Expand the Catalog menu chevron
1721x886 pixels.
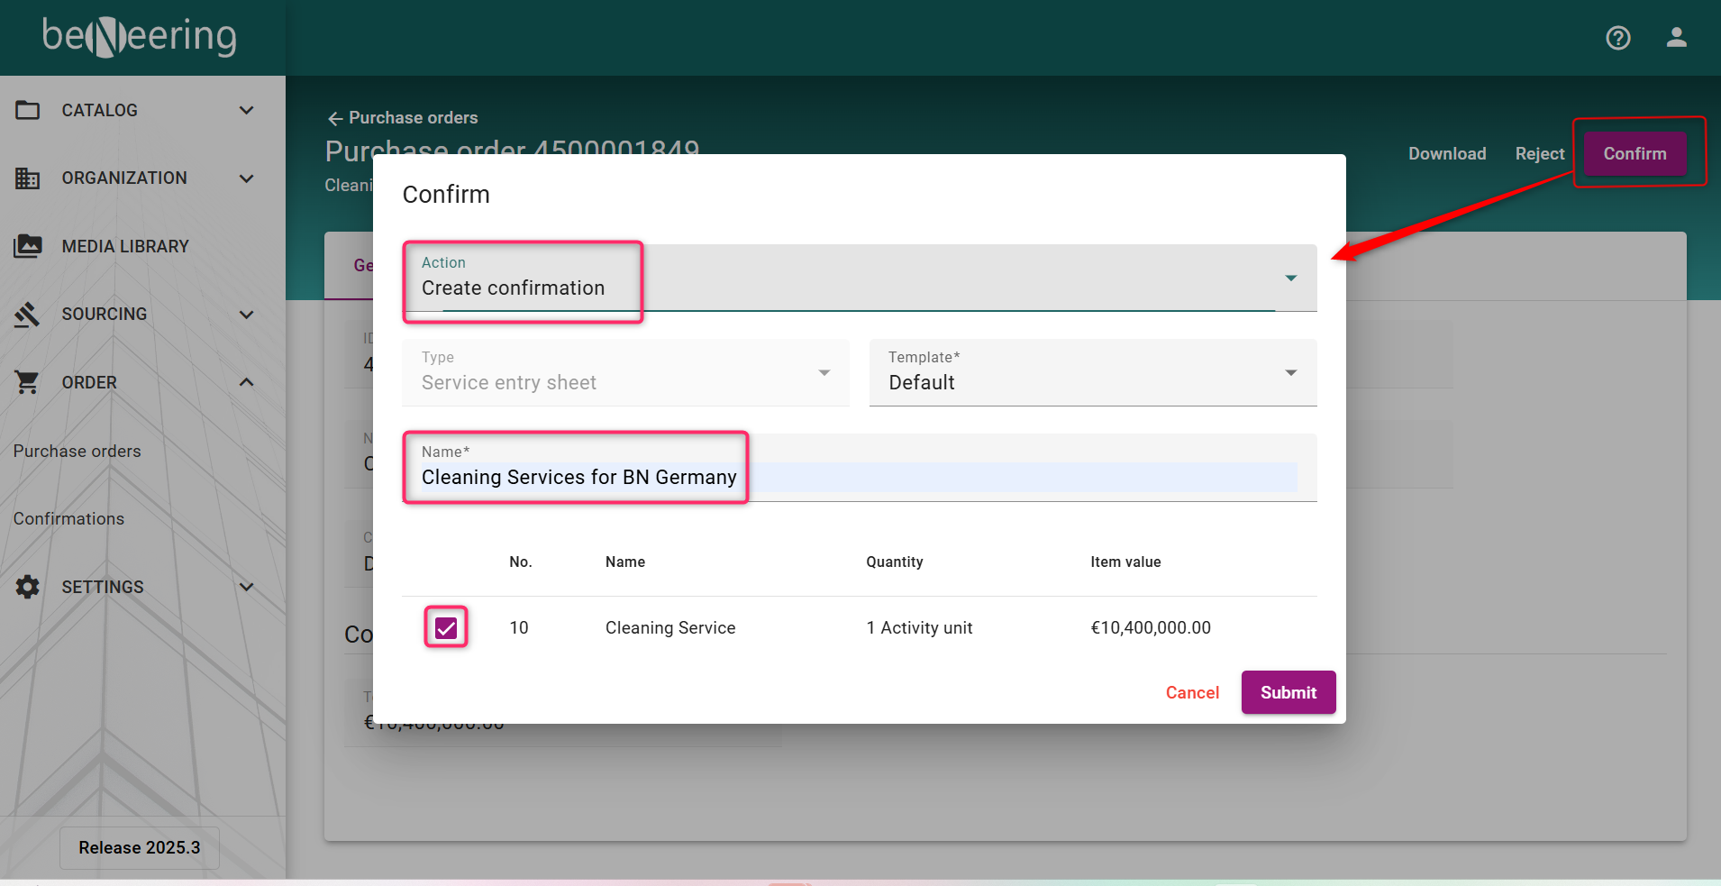(246, 110)
